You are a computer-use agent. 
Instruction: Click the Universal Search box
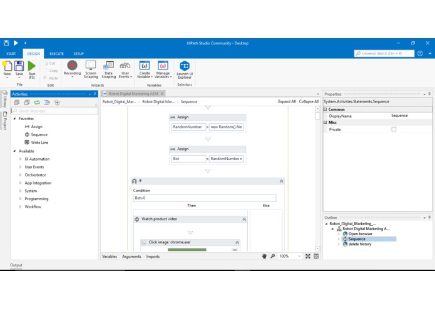[x=384, y=54]
